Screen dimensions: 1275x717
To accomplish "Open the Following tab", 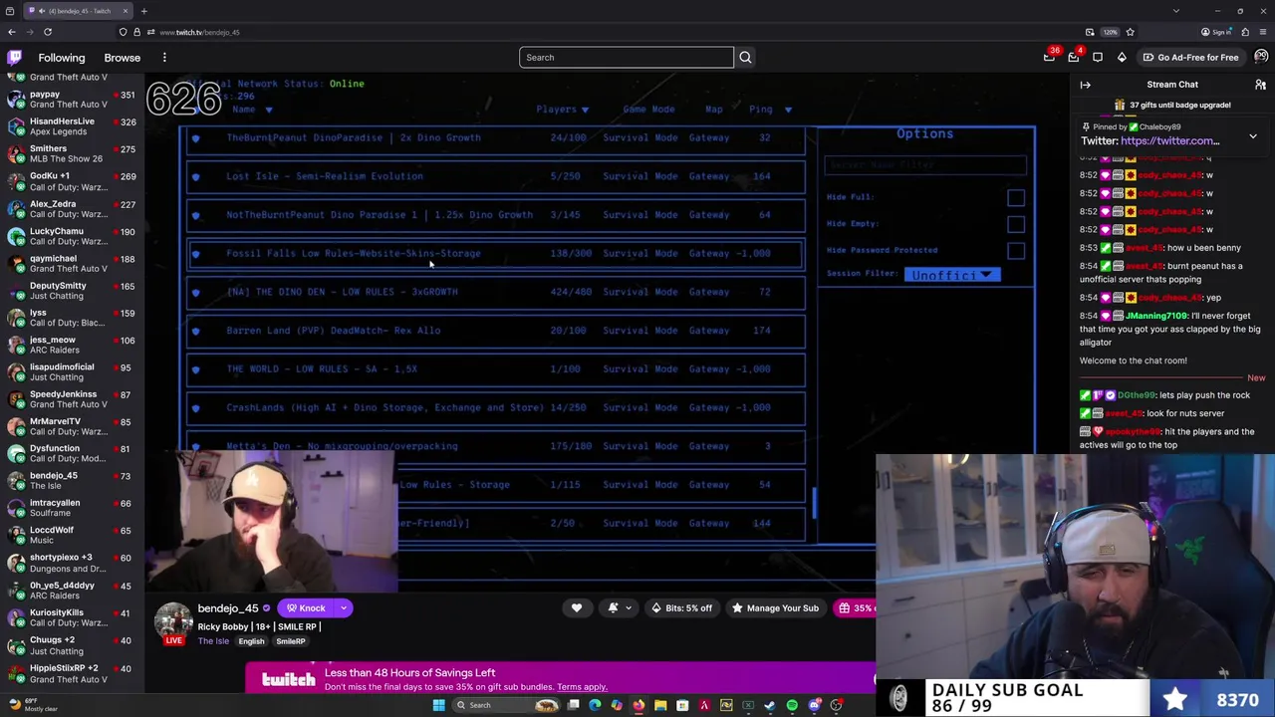I will pyautogui.click(x=62, y=58).
